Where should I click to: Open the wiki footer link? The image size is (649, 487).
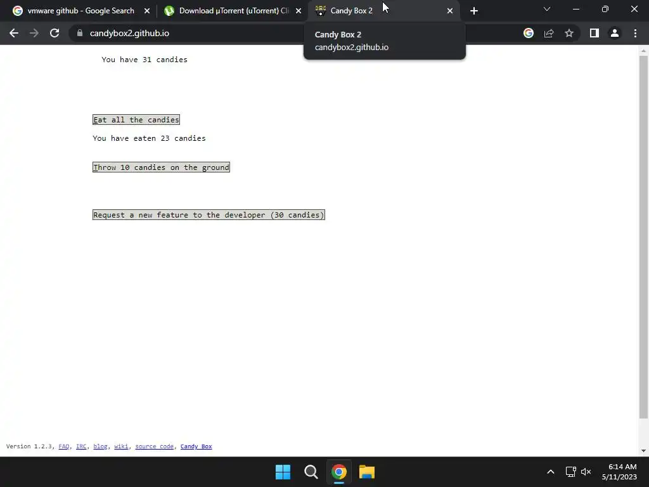point(121,446)
